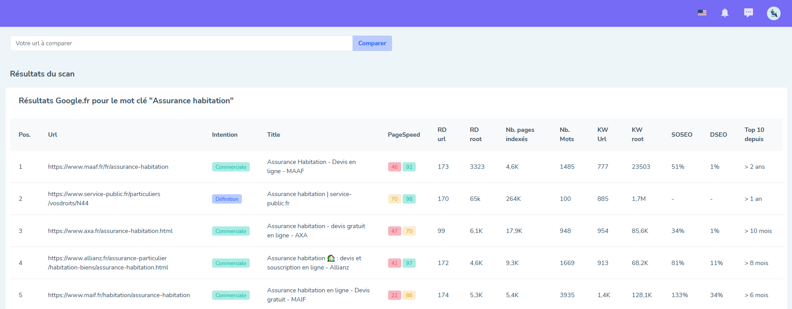
Task: Click KW root value 1,7M
Action: tap(639, 199)
